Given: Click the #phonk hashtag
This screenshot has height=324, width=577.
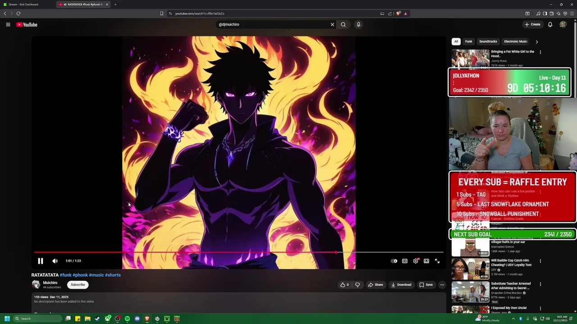Looking at the screenshot, I should (x=80, y=275).
